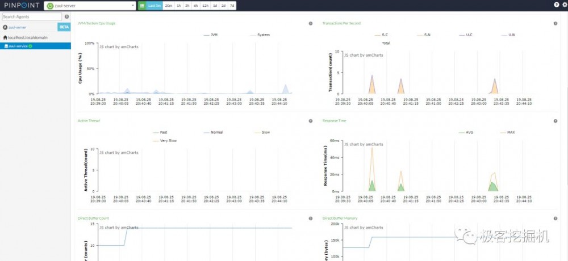Open the zuul-server application link in sidebar
The height and width of the screenshot is (261, 568).
18,27
